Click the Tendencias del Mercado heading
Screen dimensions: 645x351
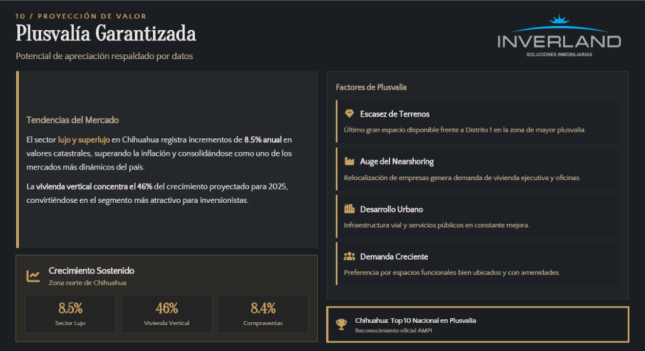point(72,120)
